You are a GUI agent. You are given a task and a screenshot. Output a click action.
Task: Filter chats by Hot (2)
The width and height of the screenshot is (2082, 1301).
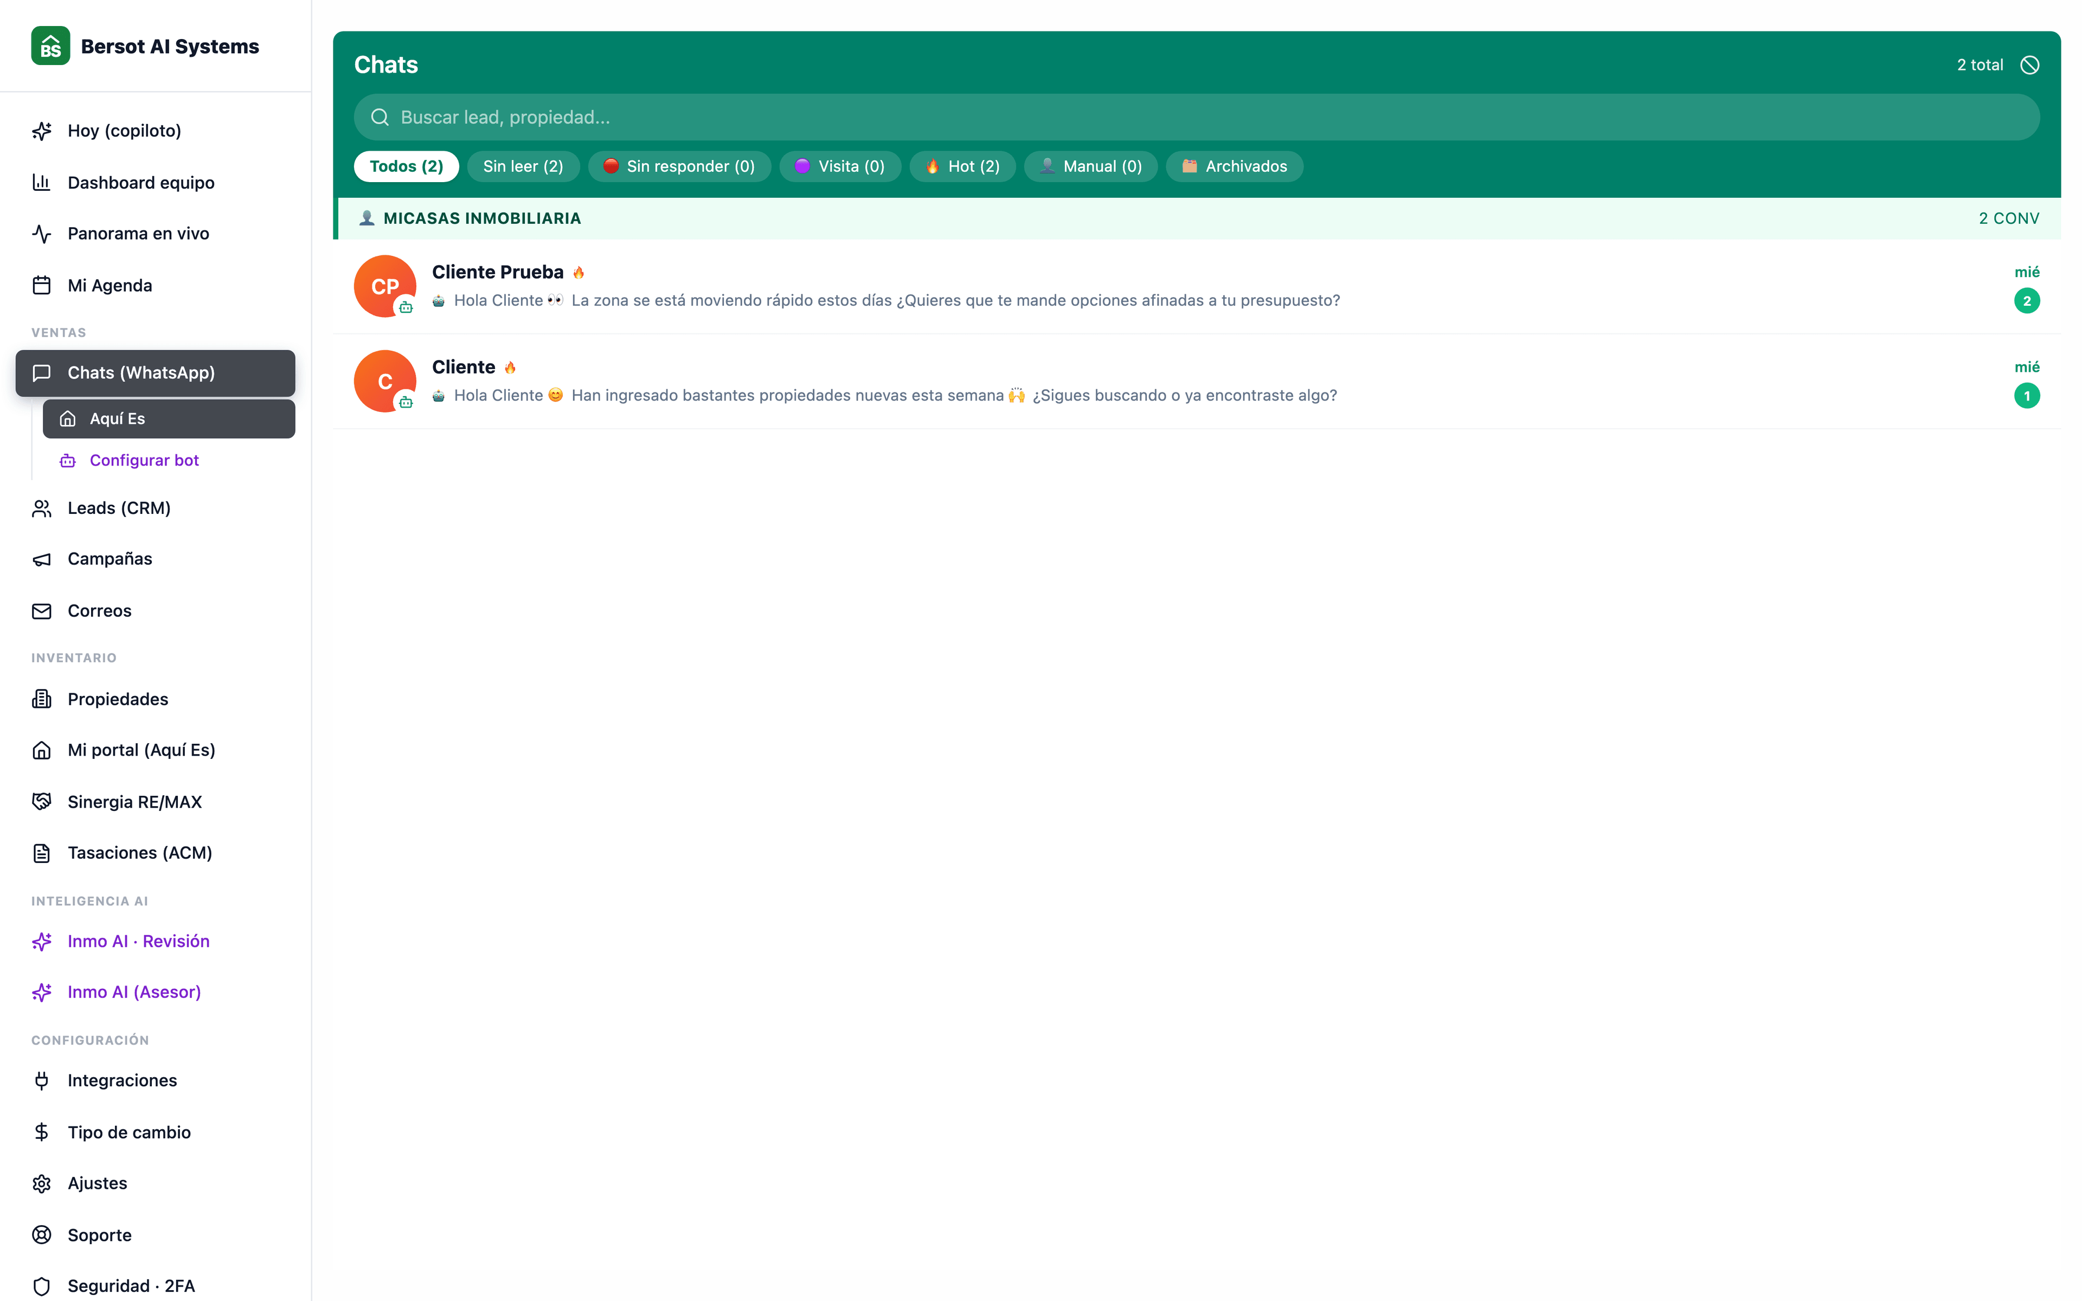tap(962, 166)
